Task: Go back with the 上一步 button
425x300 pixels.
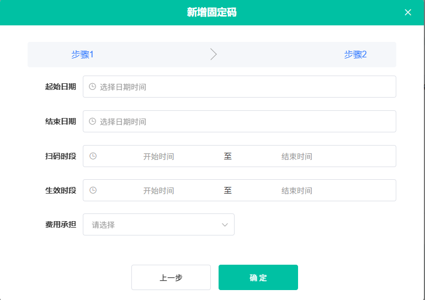Action: 171,277
